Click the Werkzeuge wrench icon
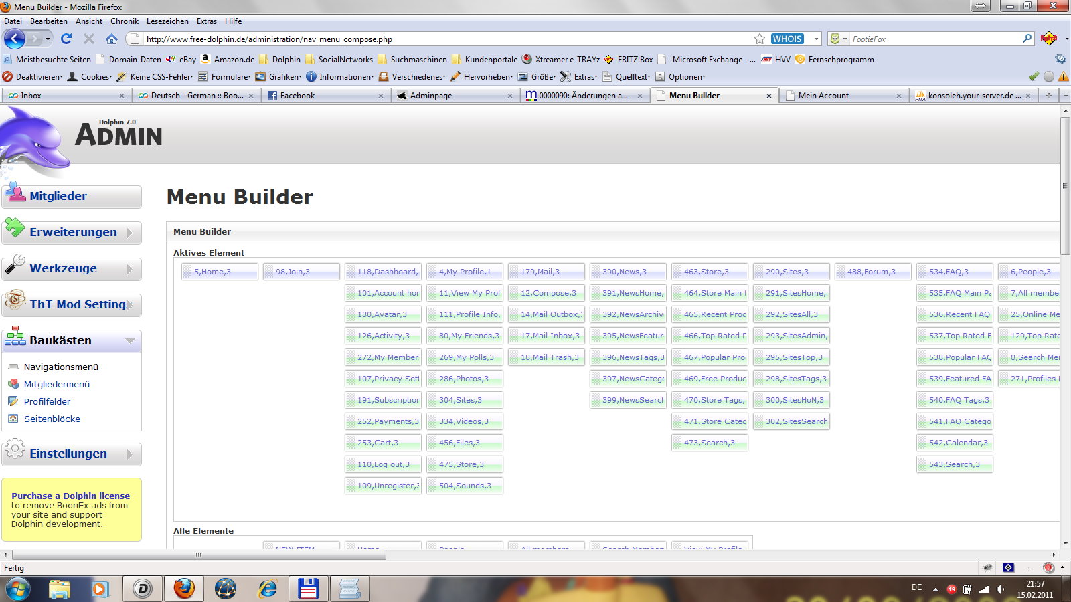1071x602 pixels. 14,266
